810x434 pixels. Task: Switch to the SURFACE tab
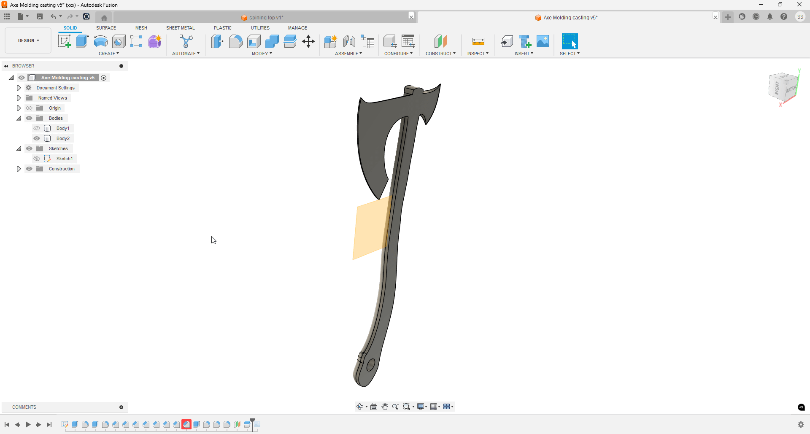tap(106, 28)
